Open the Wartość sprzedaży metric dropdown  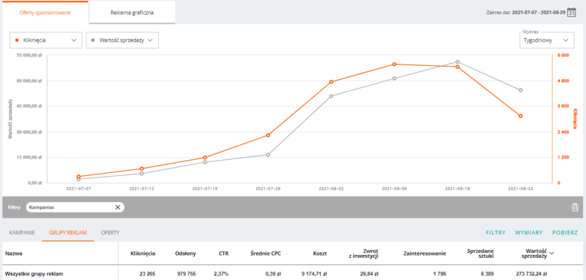pos(121,41)
